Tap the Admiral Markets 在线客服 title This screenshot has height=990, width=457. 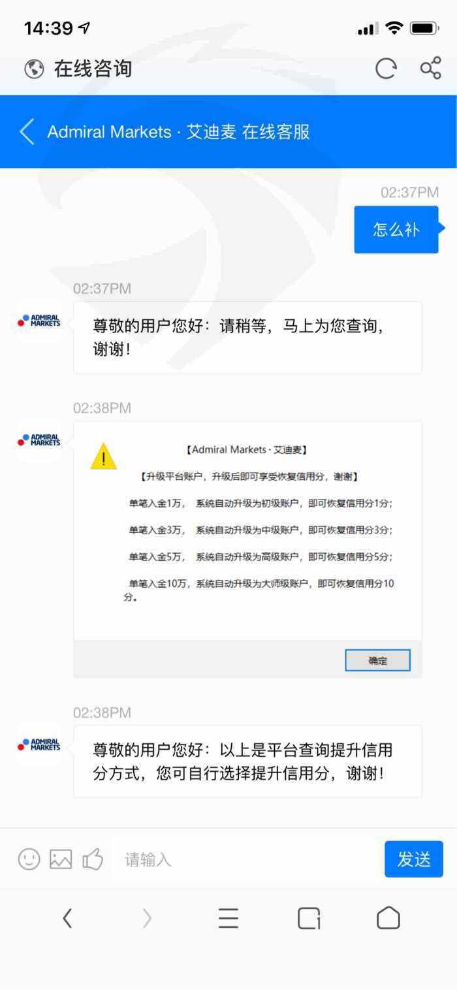[179, 132]
